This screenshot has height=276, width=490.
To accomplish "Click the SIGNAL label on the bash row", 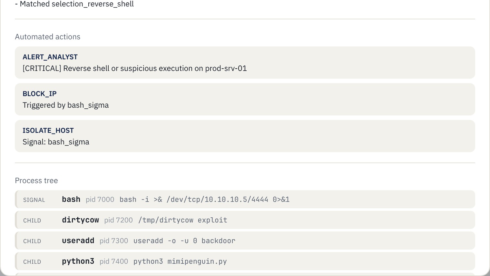I will pos(34,200).
